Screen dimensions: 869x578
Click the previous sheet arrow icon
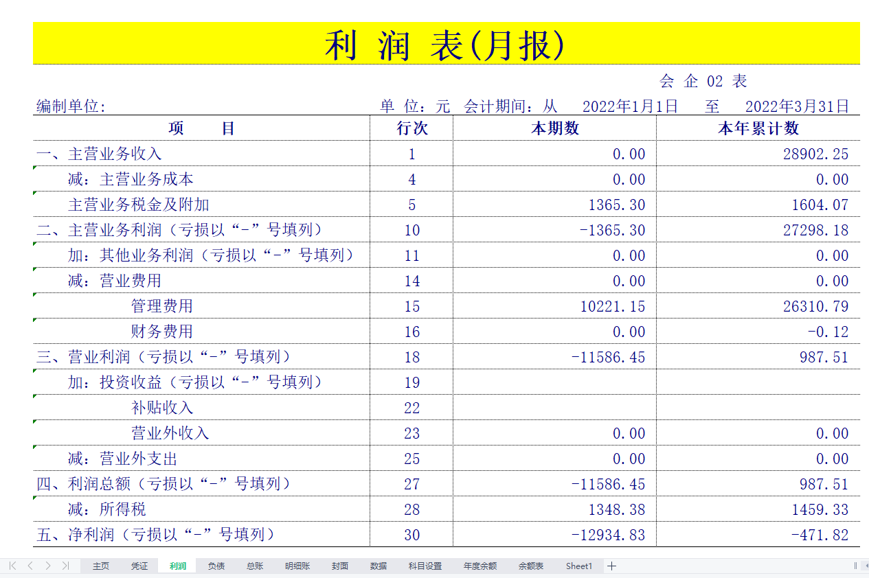[x=29, y=566]
